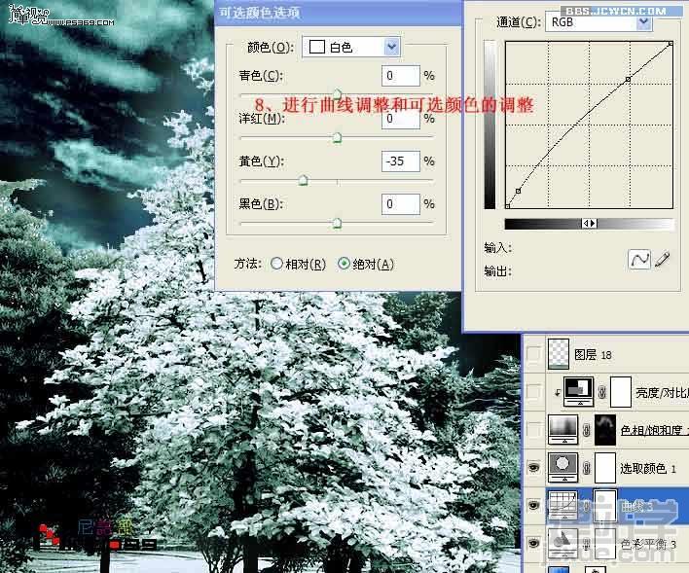
Task: Click the 色彩平衡 3 layer mask thumbnail
Action: [605, 544]
